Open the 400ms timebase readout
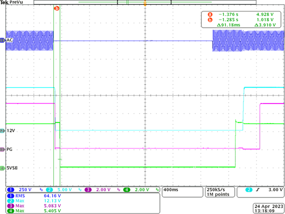The height and width of the screenshot is (214, 285). (182, 192)
